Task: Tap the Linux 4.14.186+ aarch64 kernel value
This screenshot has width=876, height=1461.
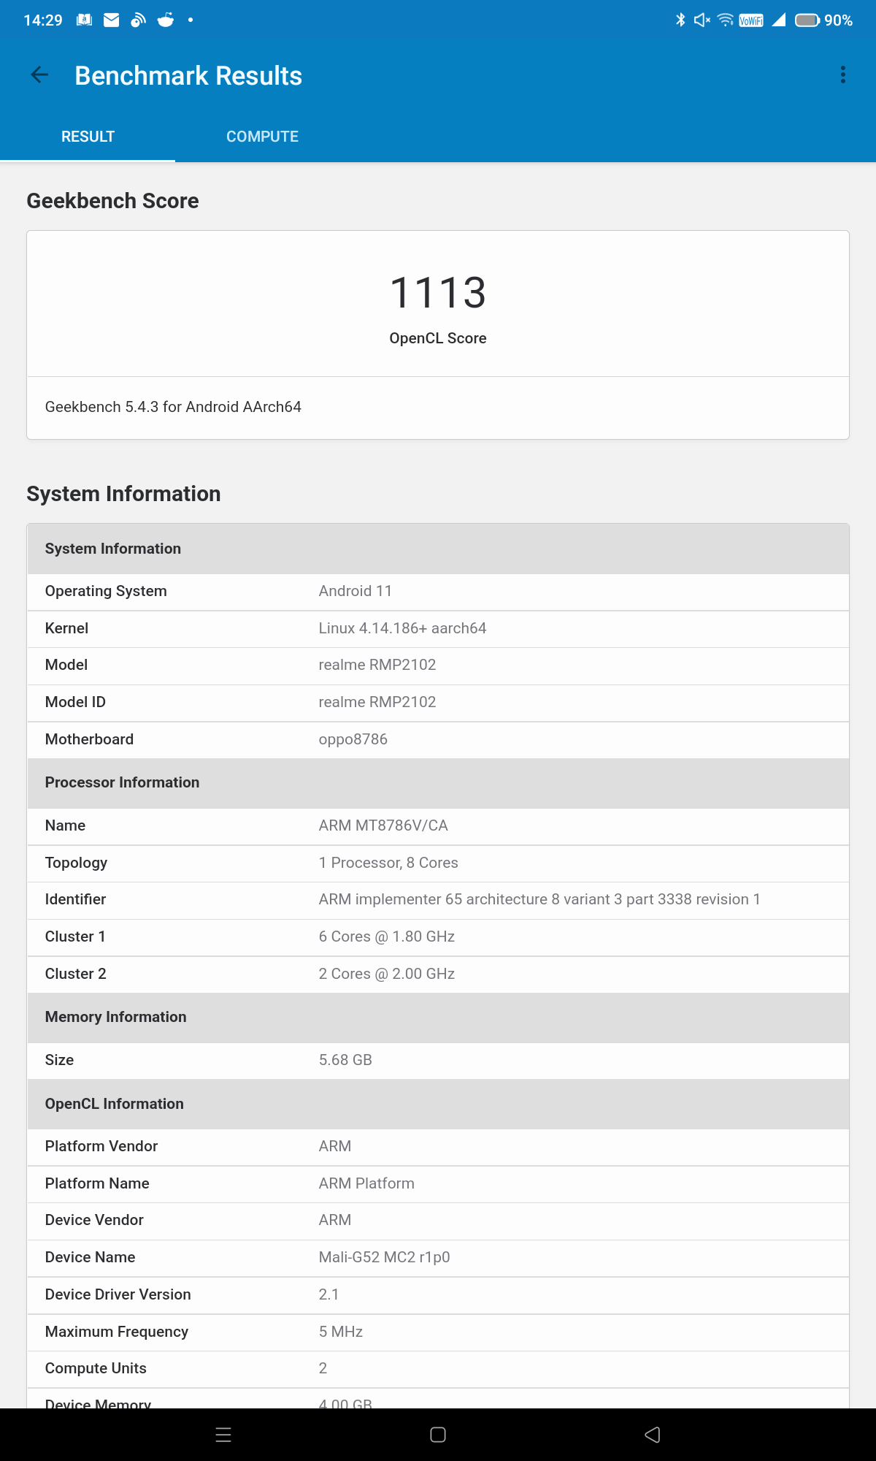Action: pyautogui.click(x=402, y=628)
